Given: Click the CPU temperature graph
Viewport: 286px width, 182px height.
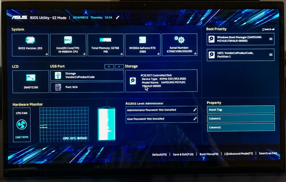Looking at the screenshot, I should click(64, 125).
